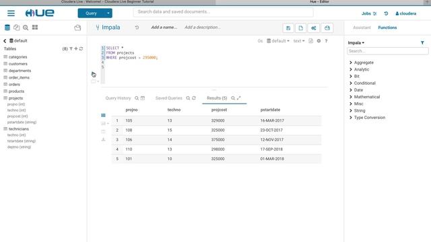
Task: Click the format document icon beside text
Action: coord(310,41)
